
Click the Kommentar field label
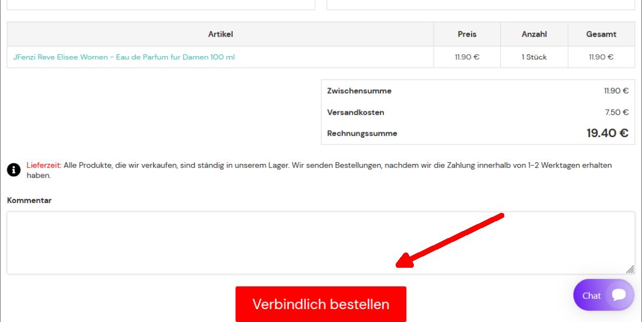click(x=29, y=201)
